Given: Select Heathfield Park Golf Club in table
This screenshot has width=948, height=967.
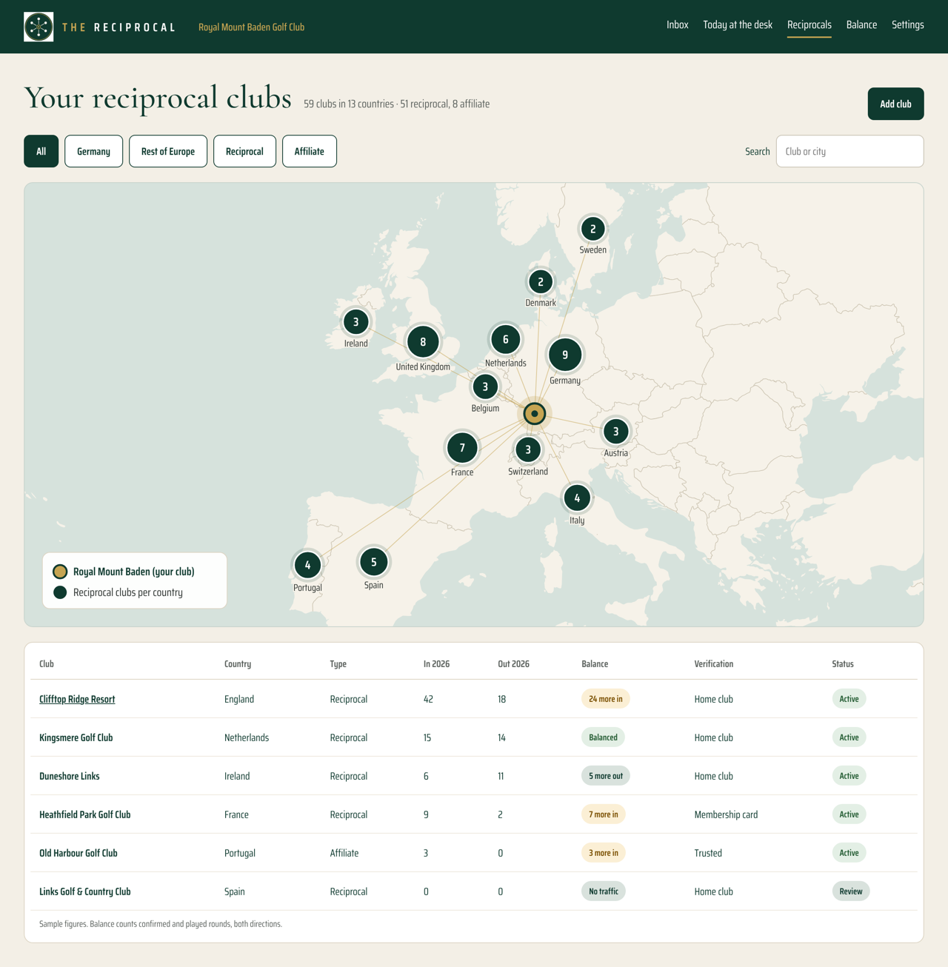Looking at the screenshot, I should click(85, 814).
